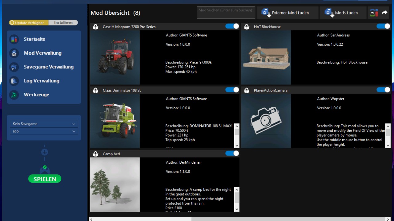Click the download arrow icon above the gamepad
394x221 pixels.
[x=45, y=152]
